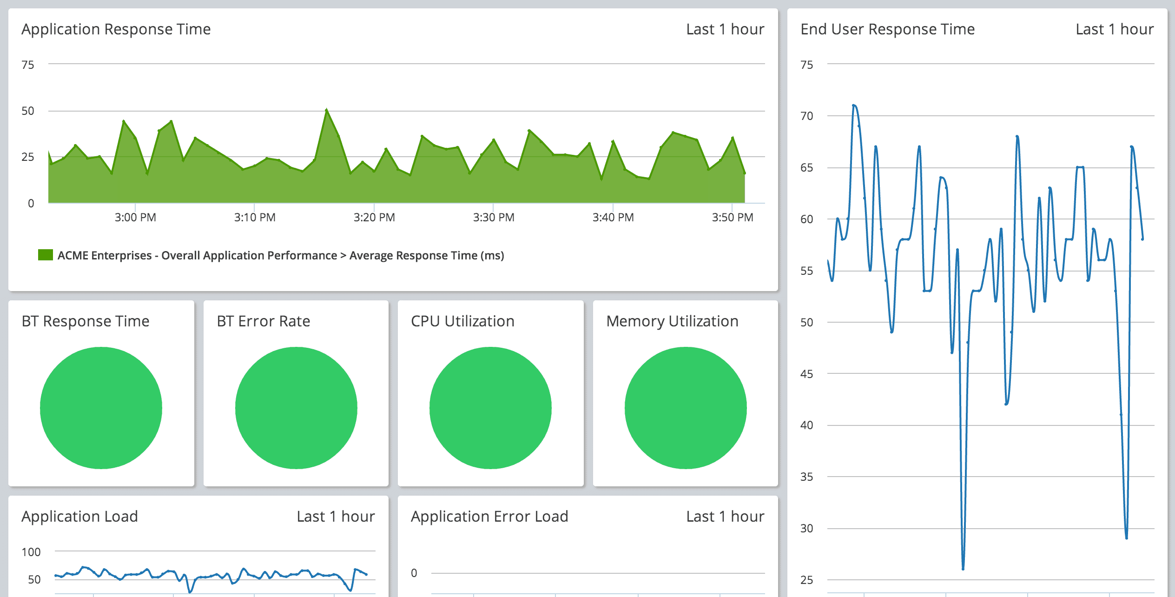Click the CPU Utilization green health circle

pyautogui.click(x=490, y=408)
